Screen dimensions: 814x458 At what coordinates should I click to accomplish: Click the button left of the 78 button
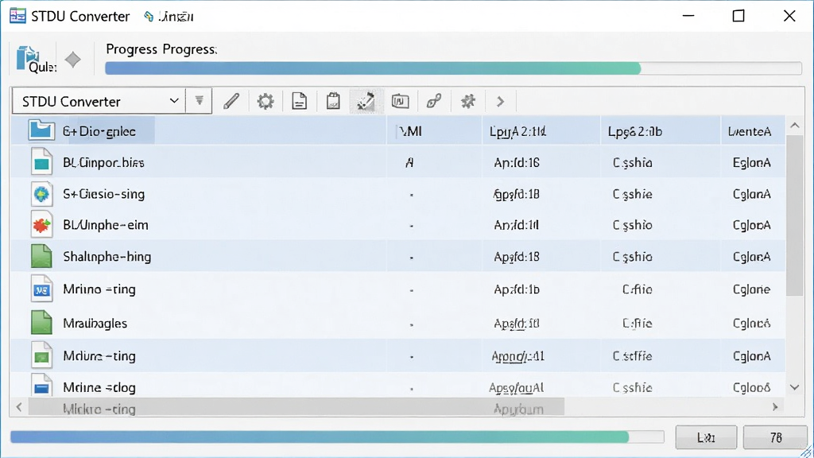(x=706, y=437)
